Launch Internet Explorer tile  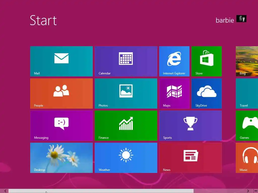click(x=174, y=61)
